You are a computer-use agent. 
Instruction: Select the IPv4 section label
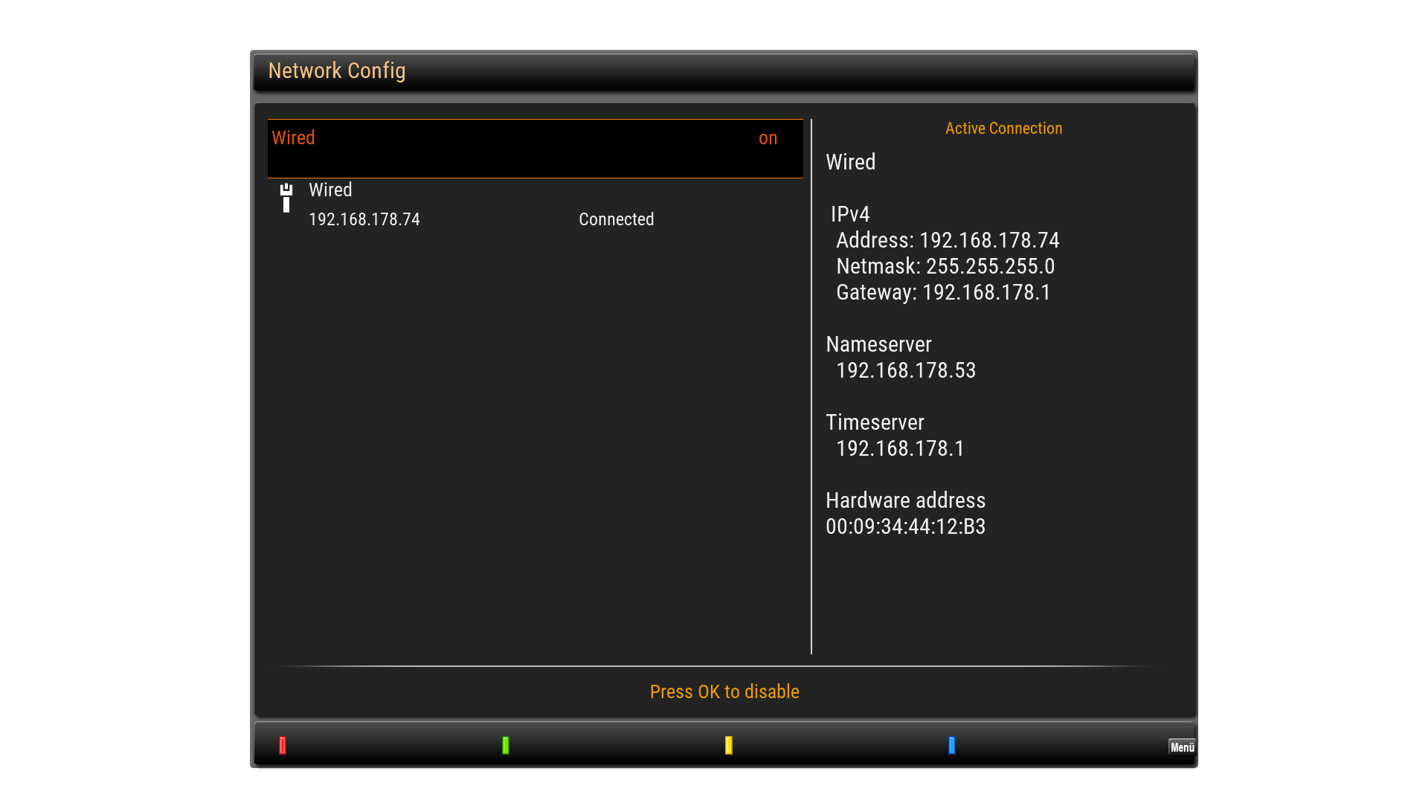click(x=849, y=215)
